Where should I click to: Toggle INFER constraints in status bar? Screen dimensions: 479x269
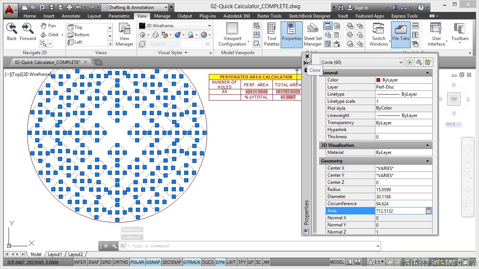click(80, 262)
